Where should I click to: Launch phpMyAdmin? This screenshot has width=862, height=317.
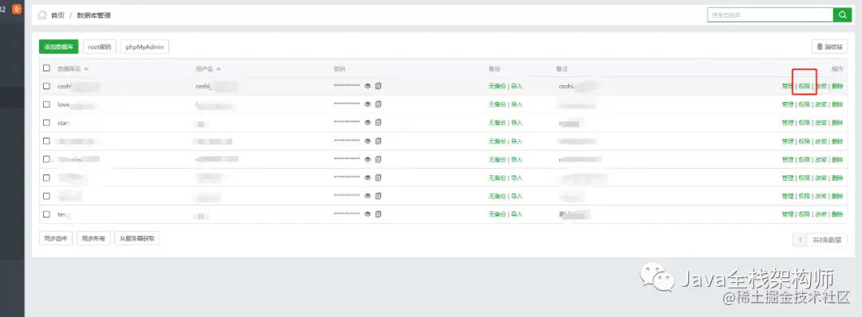pyautogui.click(x=144, y=47)
